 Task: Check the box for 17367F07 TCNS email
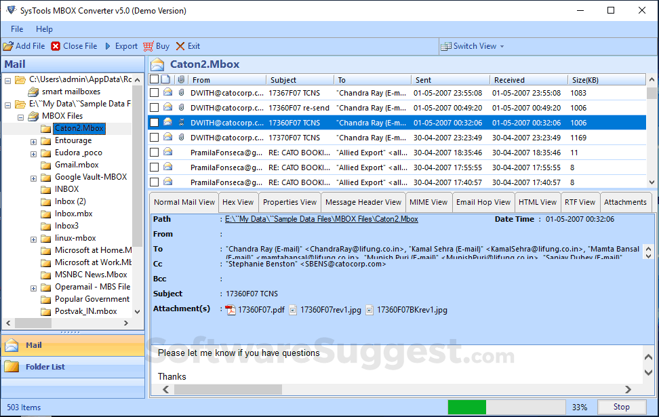pos(155,93)
